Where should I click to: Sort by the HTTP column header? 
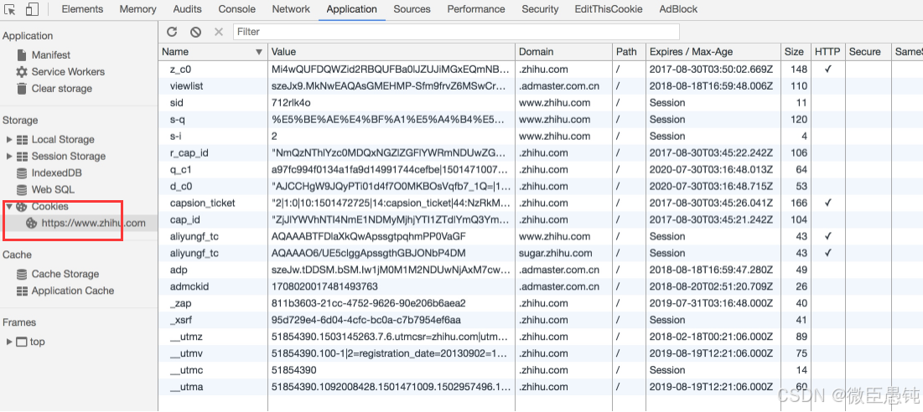(x=827, y=52)
